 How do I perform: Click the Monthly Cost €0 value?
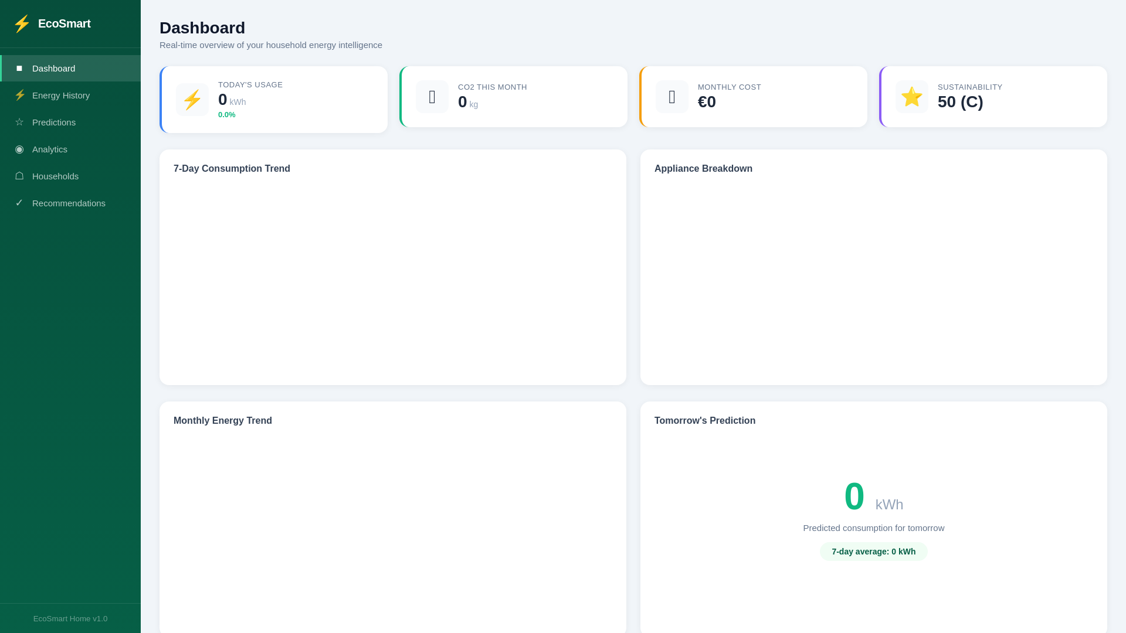click(x=707, y=102)
